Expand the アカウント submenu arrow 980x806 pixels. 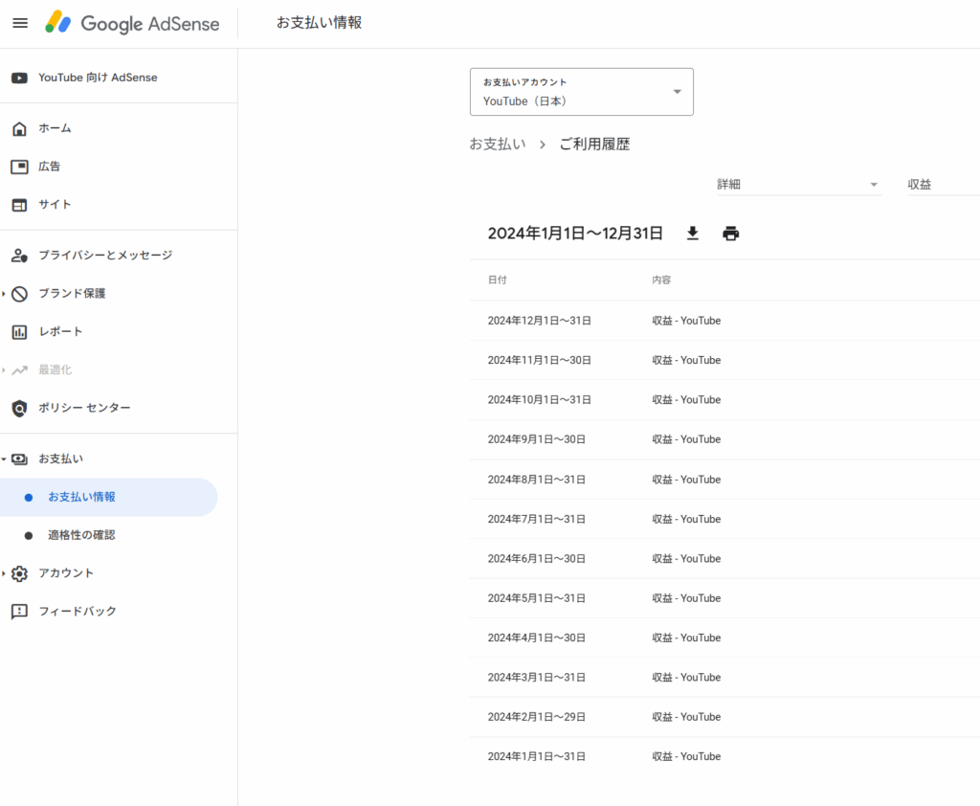(x=4, y=573)
